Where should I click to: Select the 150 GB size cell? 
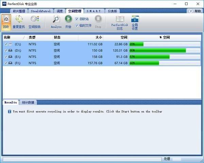tap(97, 50)
